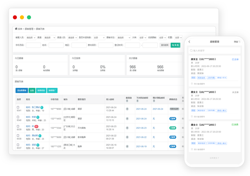Tap the back arrow in the mobile header
250x176 pixels.
click(189, 42)
